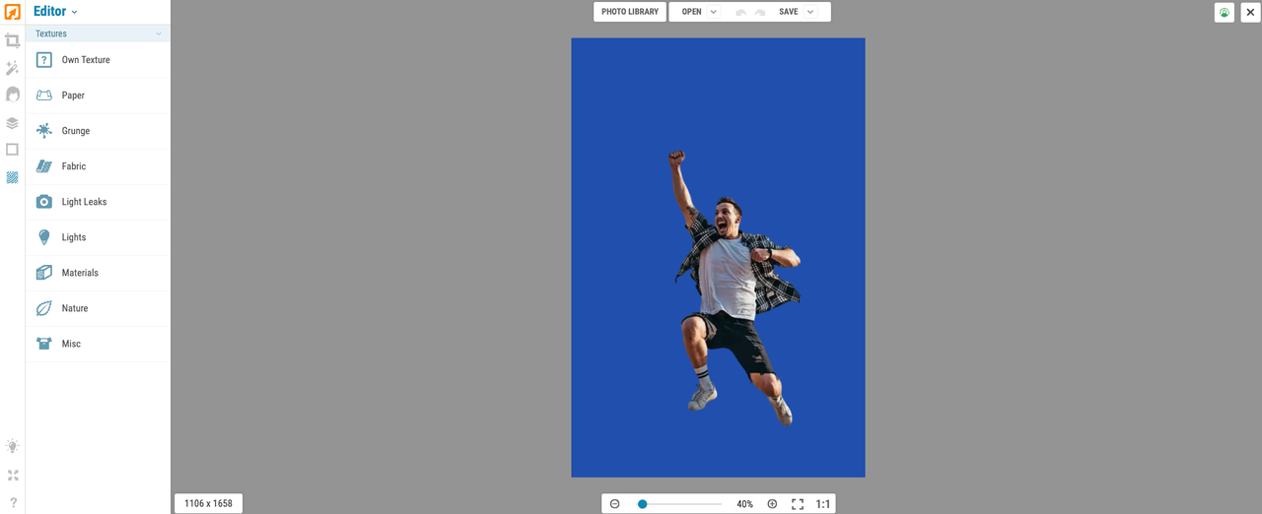Click the 40% zoom percentage value

744,504
